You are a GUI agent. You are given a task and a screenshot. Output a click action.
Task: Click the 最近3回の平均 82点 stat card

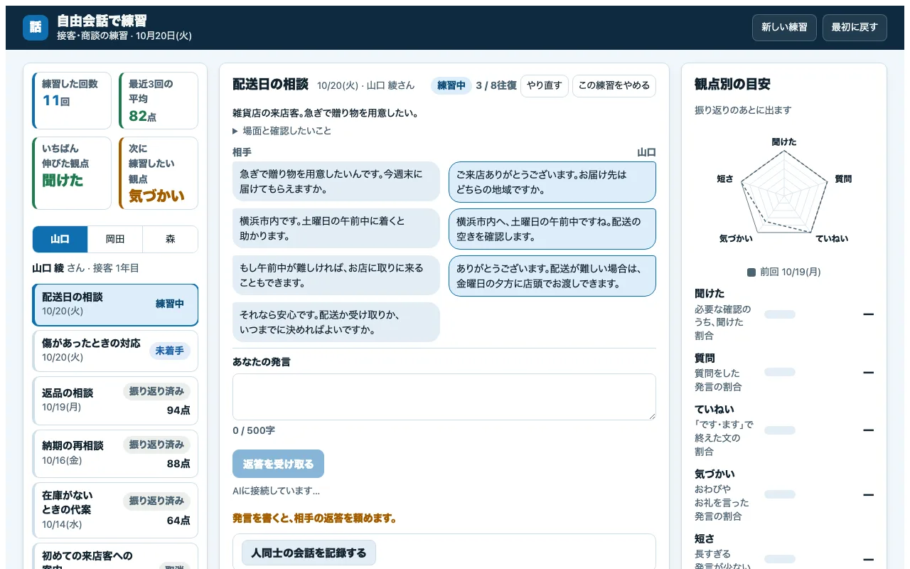pyautogui.click(x=159, y=100)
